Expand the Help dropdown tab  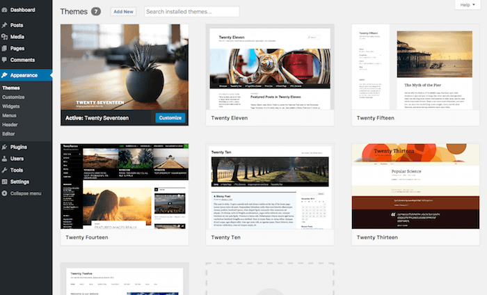468,5
